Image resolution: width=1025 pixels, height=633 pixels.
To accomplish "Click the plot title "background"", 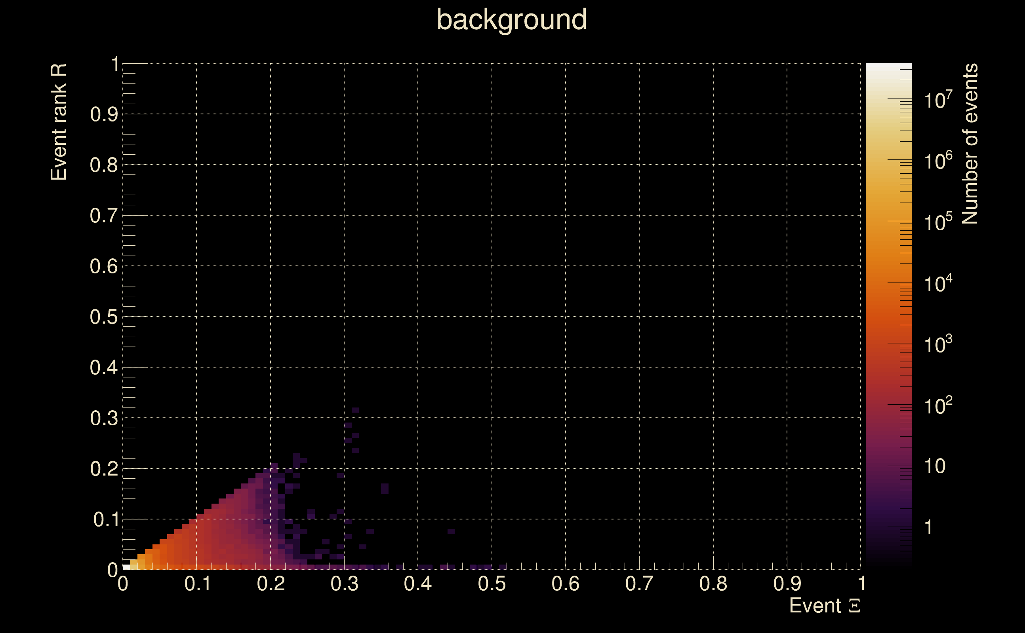I will [511, 20].
